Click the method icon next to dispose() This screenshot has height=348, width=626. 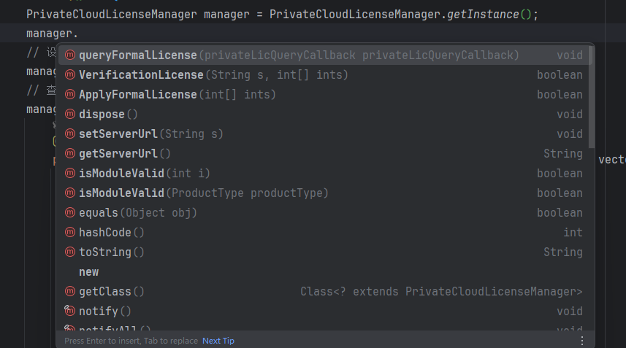70,115
